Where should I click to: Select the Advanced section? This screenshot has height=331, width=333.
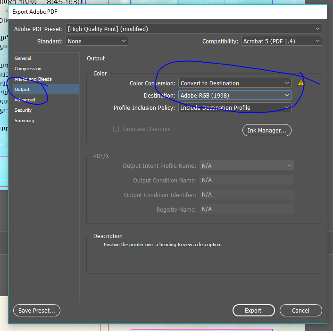click(x=46, y=100)
